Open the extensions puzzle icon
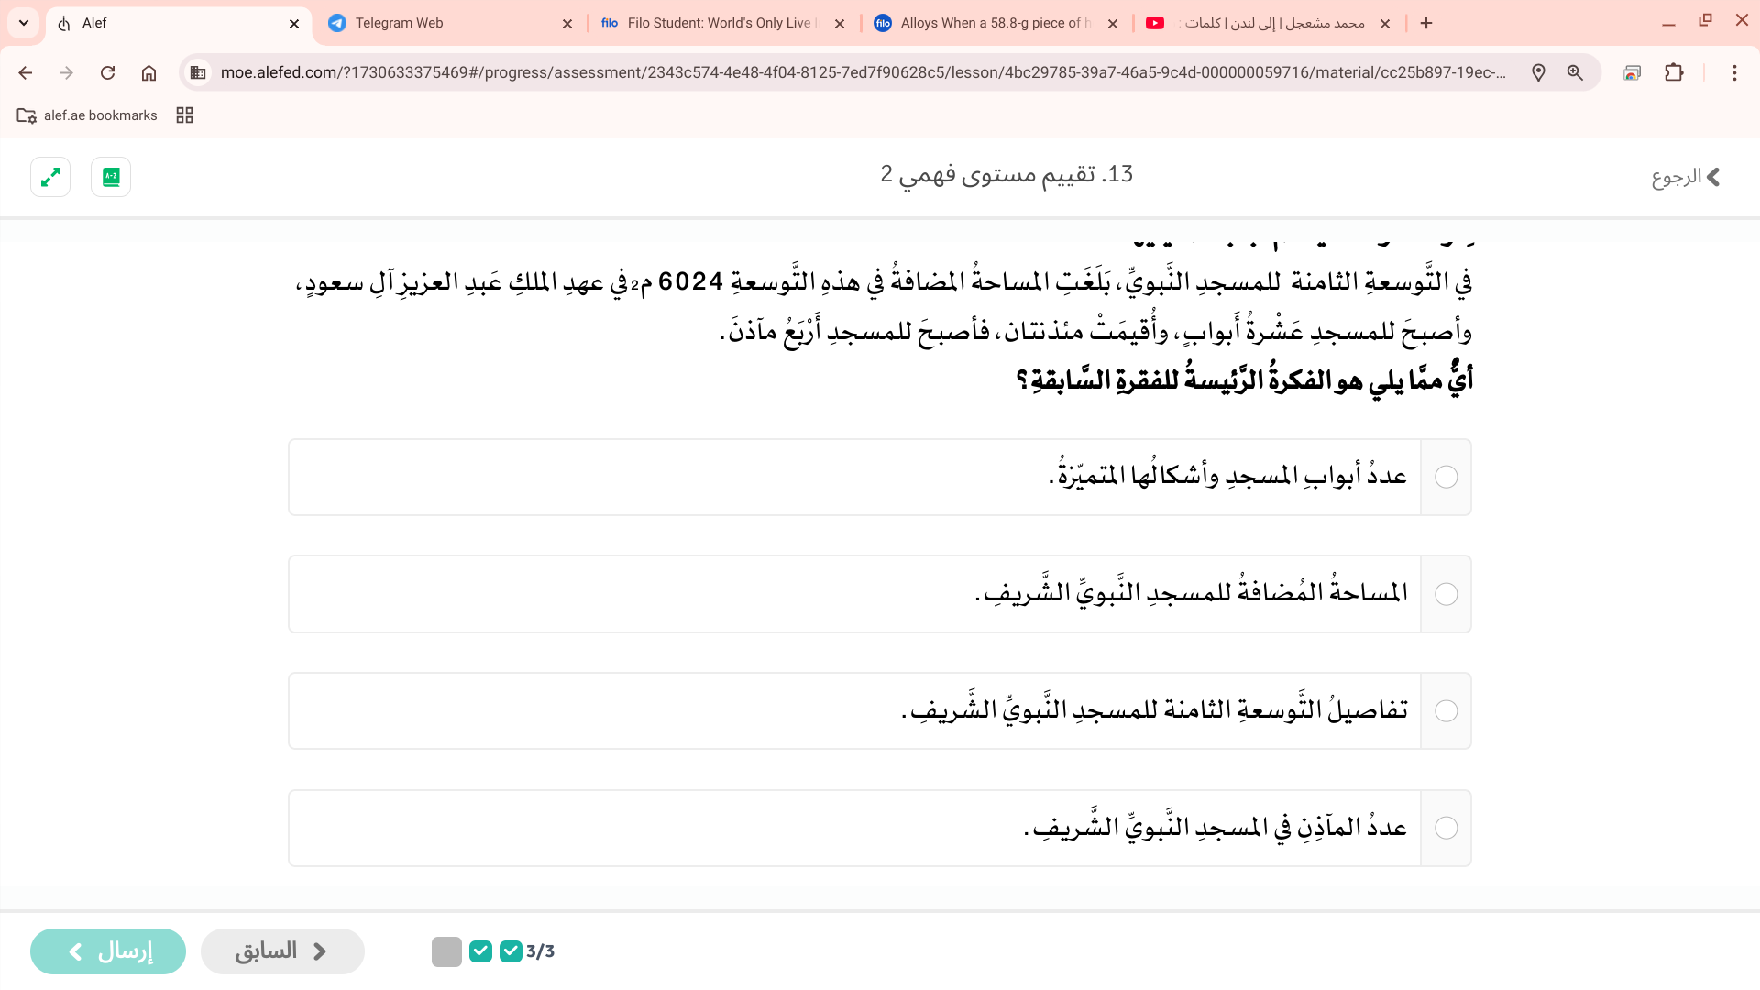 1674,72
